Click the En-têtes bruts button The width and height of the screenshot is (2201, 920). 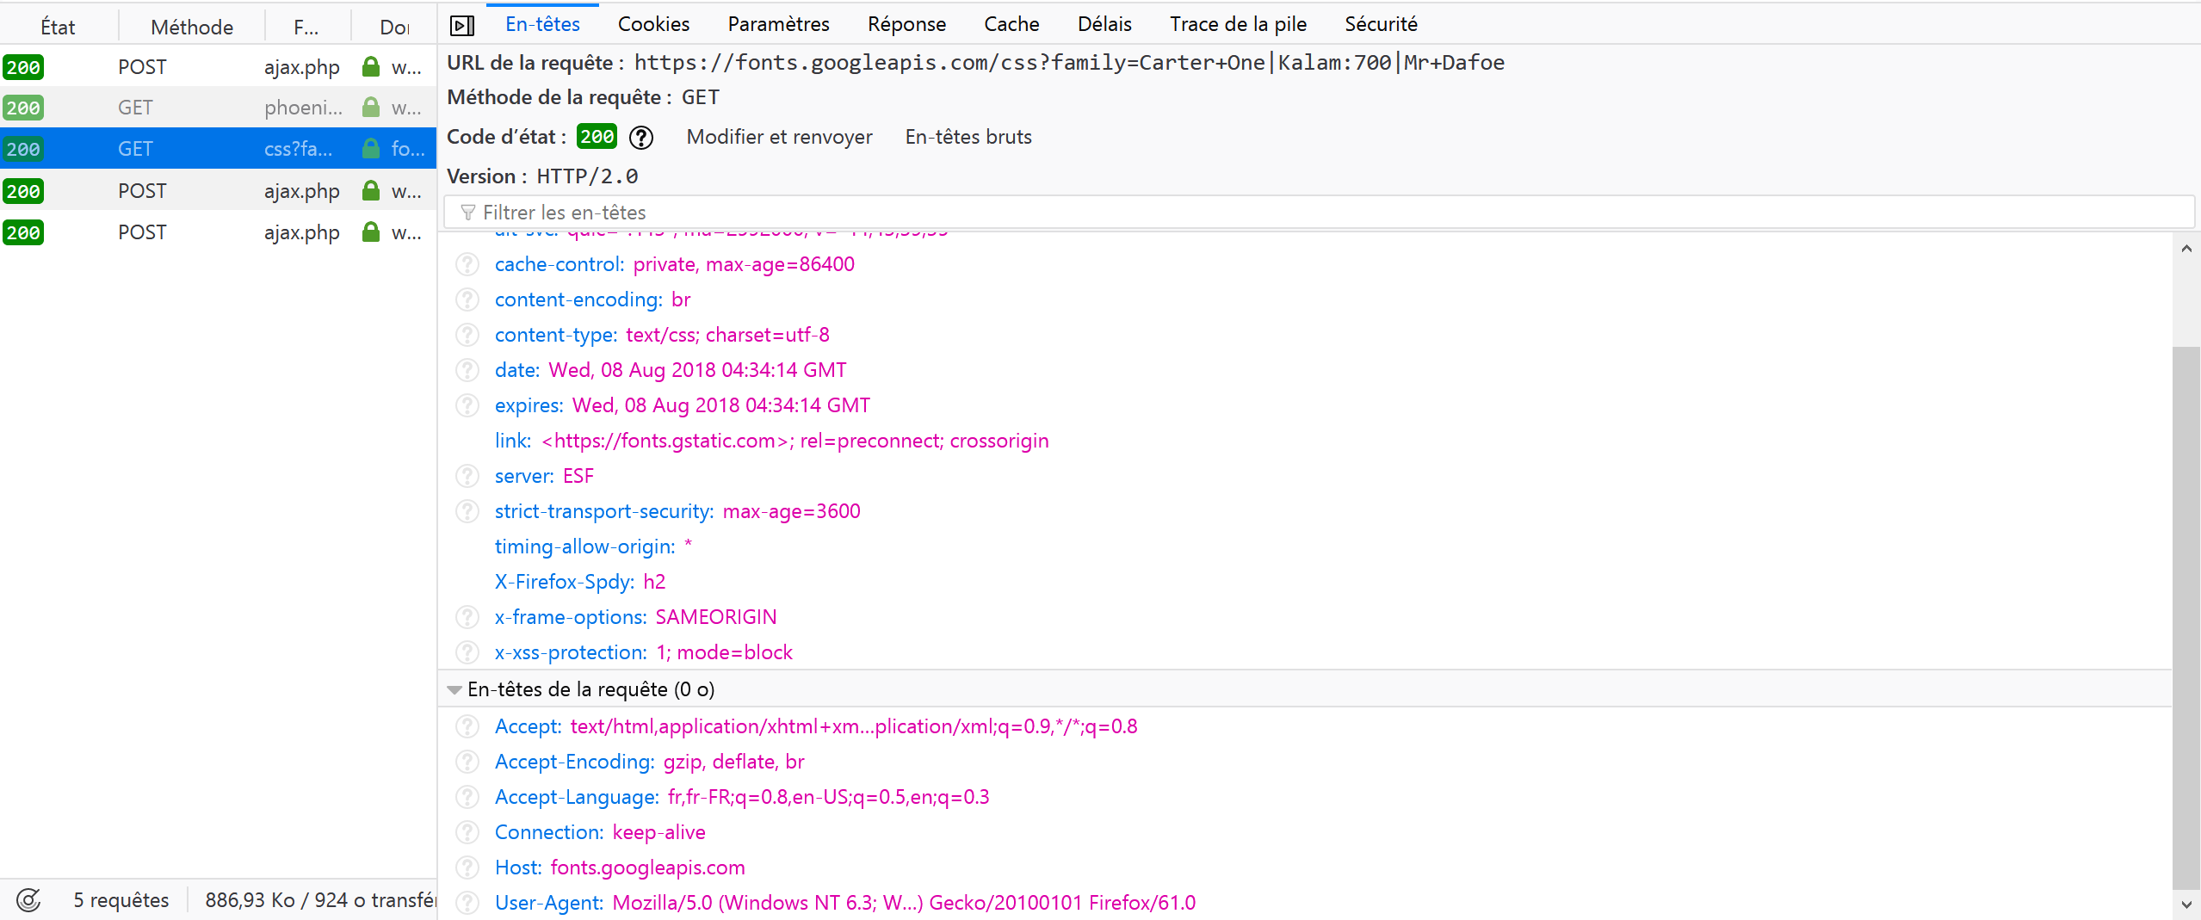pyautogui.click(x=968, y=137)
